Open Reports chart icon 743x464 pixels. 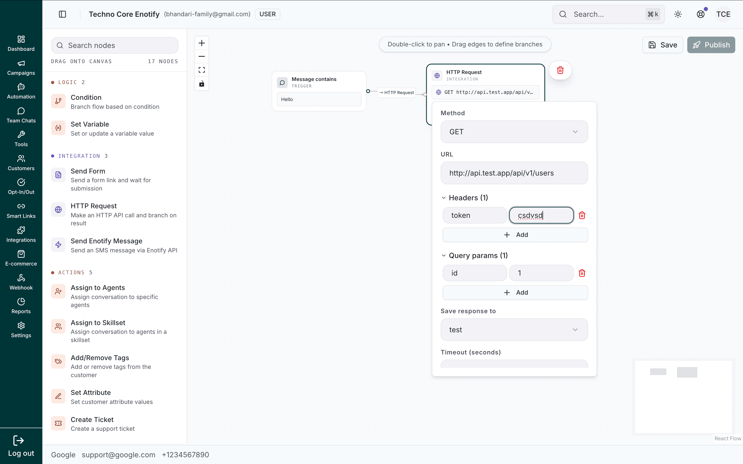tap(21, 301)
